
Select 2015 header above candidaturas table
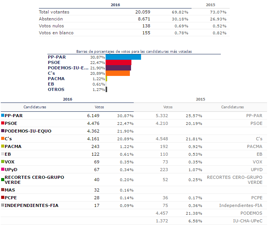200,99
